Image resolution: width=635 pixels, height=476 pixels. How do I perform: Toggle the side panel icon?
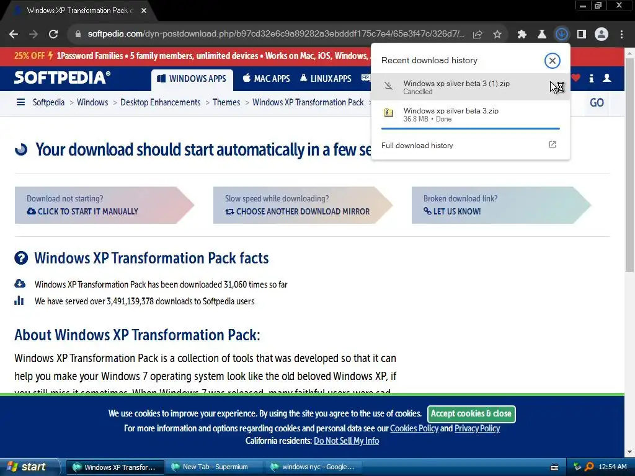[582, 34]
